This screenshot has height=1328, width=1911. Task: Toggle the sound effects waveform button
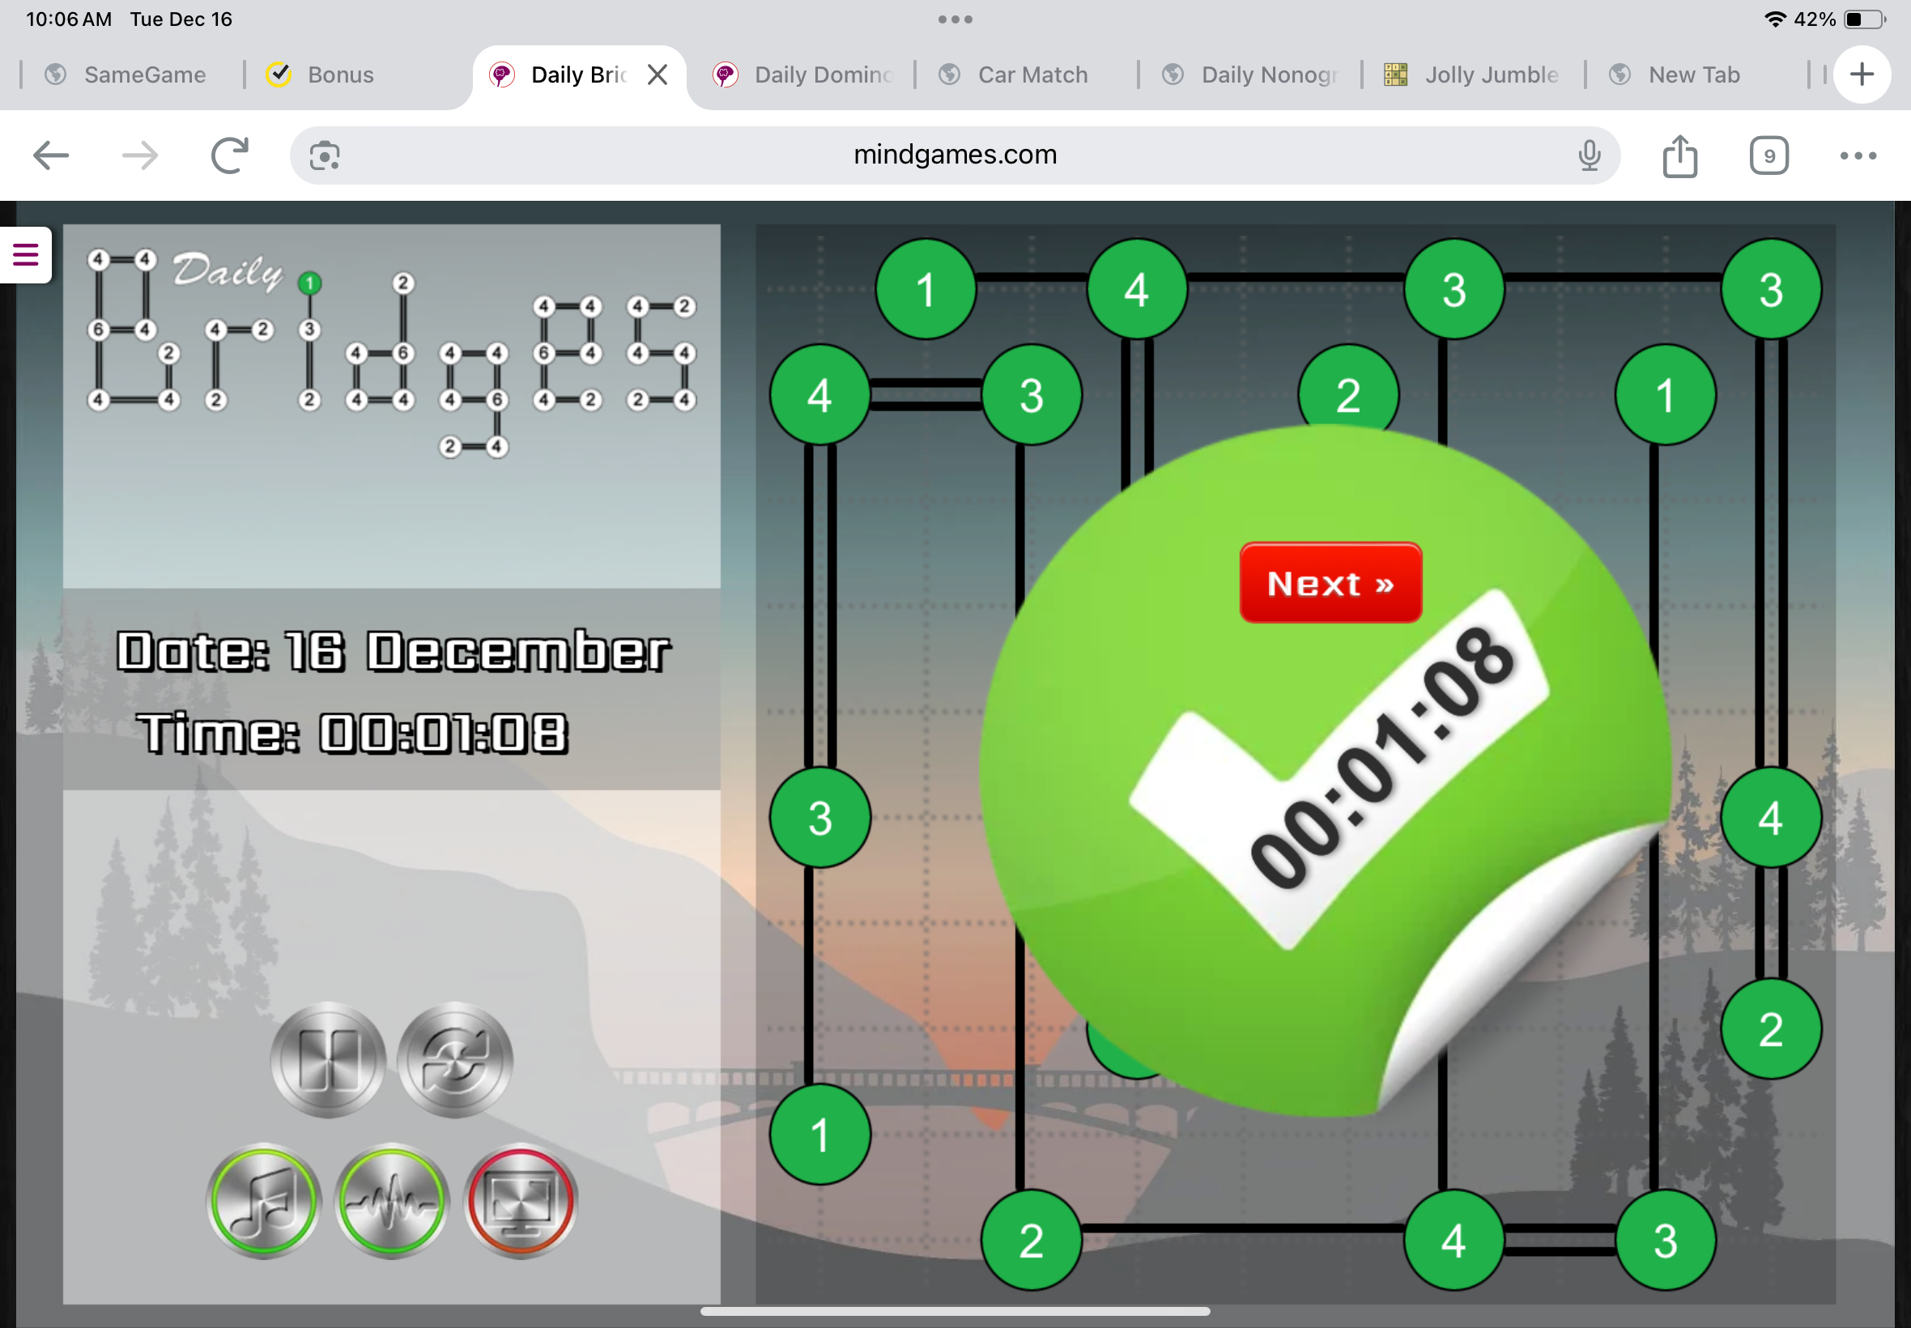point(392,1202)
